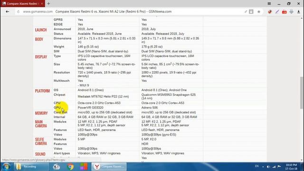Click the SIM row label
Viewport: 304px width, 171px height.
[57, 51]
